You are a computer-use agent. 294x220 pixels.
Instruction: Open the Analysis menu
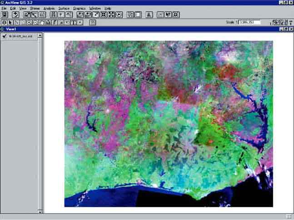pos(49,8)
